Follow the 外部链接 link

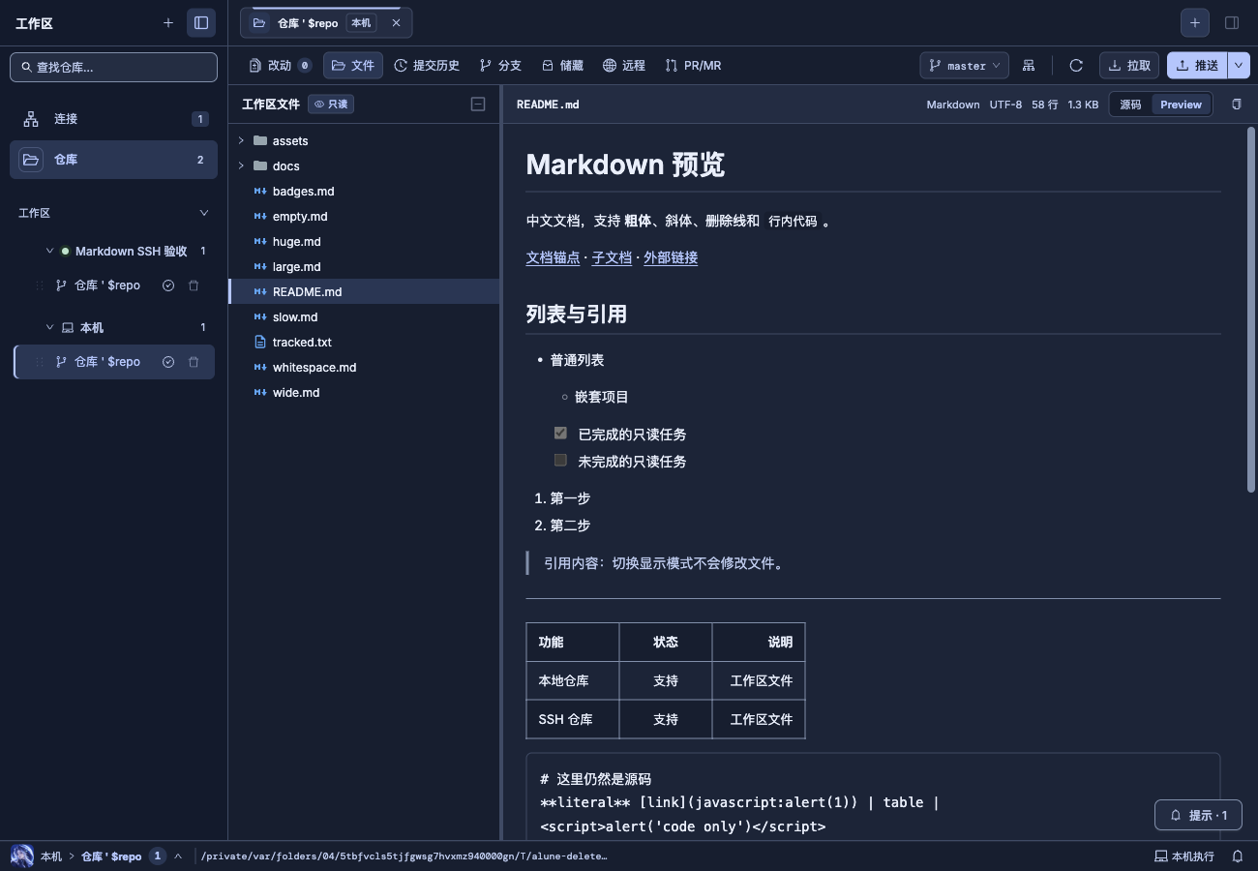(671, 257)
